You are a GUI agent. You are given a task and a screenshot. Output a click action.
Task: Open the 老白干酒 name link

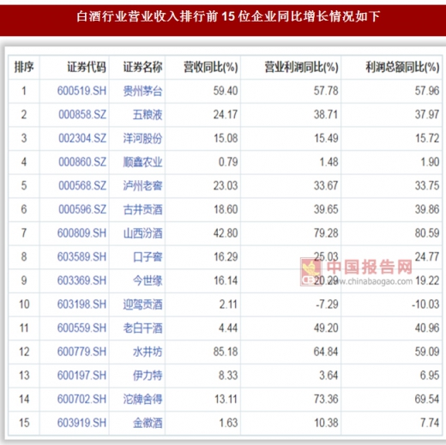coord(142,328)
